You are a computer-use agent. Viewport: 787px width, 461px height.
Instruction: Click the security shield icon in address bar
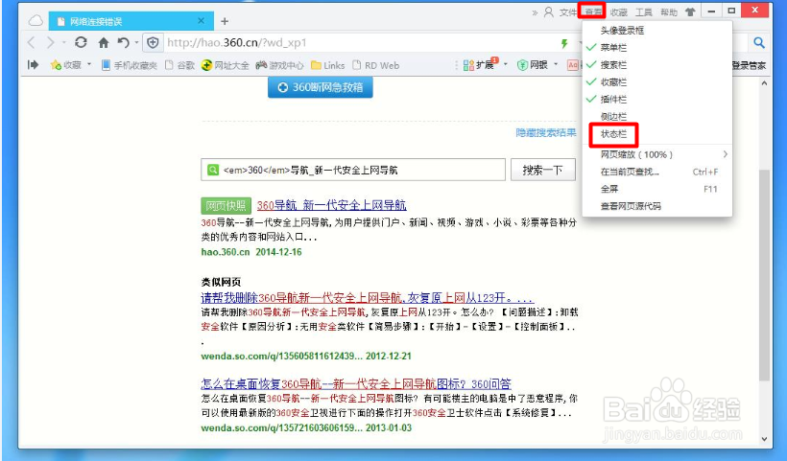[153, 43]
